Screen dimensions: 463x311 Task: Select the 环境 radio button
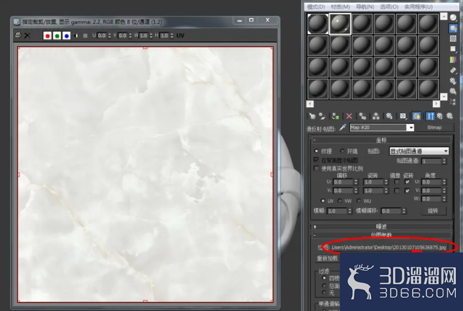(x=342, y=151)
